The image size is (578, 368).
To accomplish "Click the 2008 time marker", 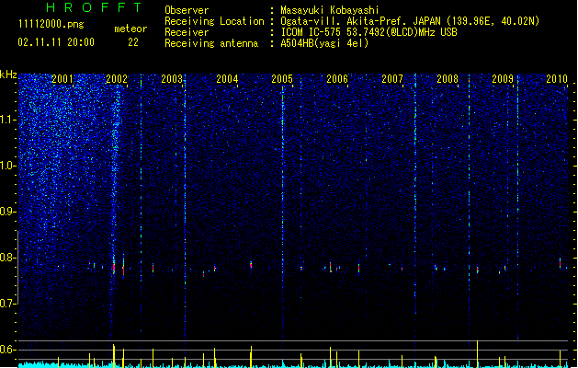I will (448, 79).
